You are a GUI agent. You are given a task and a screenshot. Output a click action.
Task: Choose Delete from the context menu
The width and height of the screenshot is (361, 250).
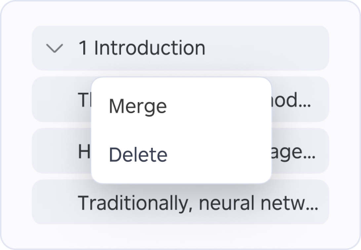click(138, 155)
